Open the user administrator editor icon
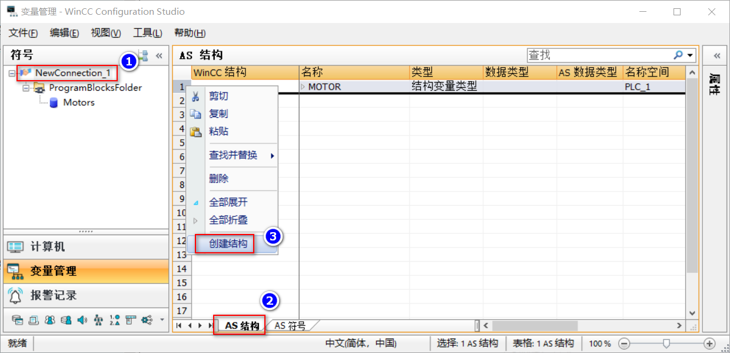 point(51,319)
